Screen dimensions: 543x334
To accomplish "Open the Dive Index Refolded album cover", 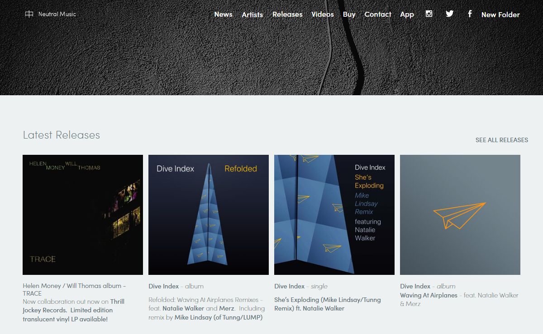I will tap(209, 215).
